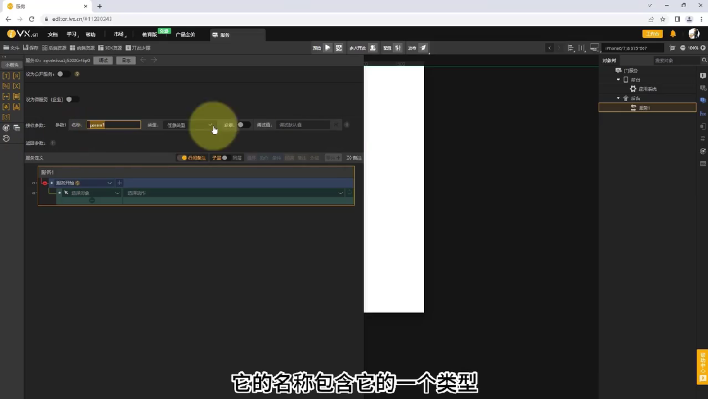The height and width of the screenshot is (399, 708).
Task: Select the [N] number variable widget
Action: click(x=16, y=76)
